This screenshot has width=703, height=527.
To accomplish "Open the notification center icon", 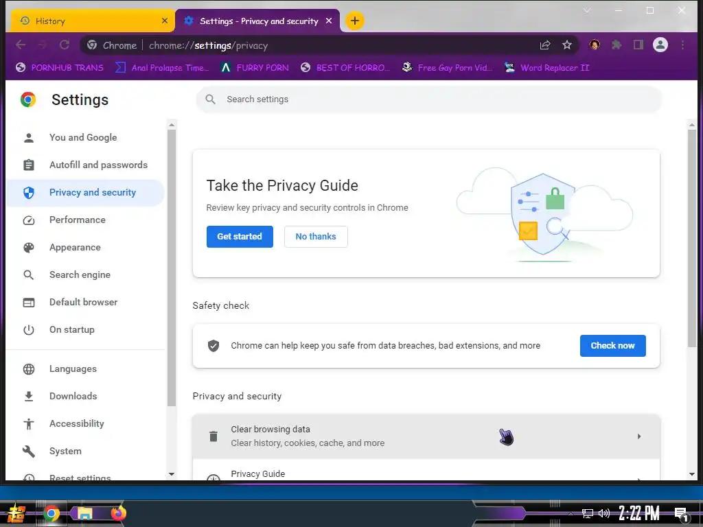I will (x=681, y=514).
